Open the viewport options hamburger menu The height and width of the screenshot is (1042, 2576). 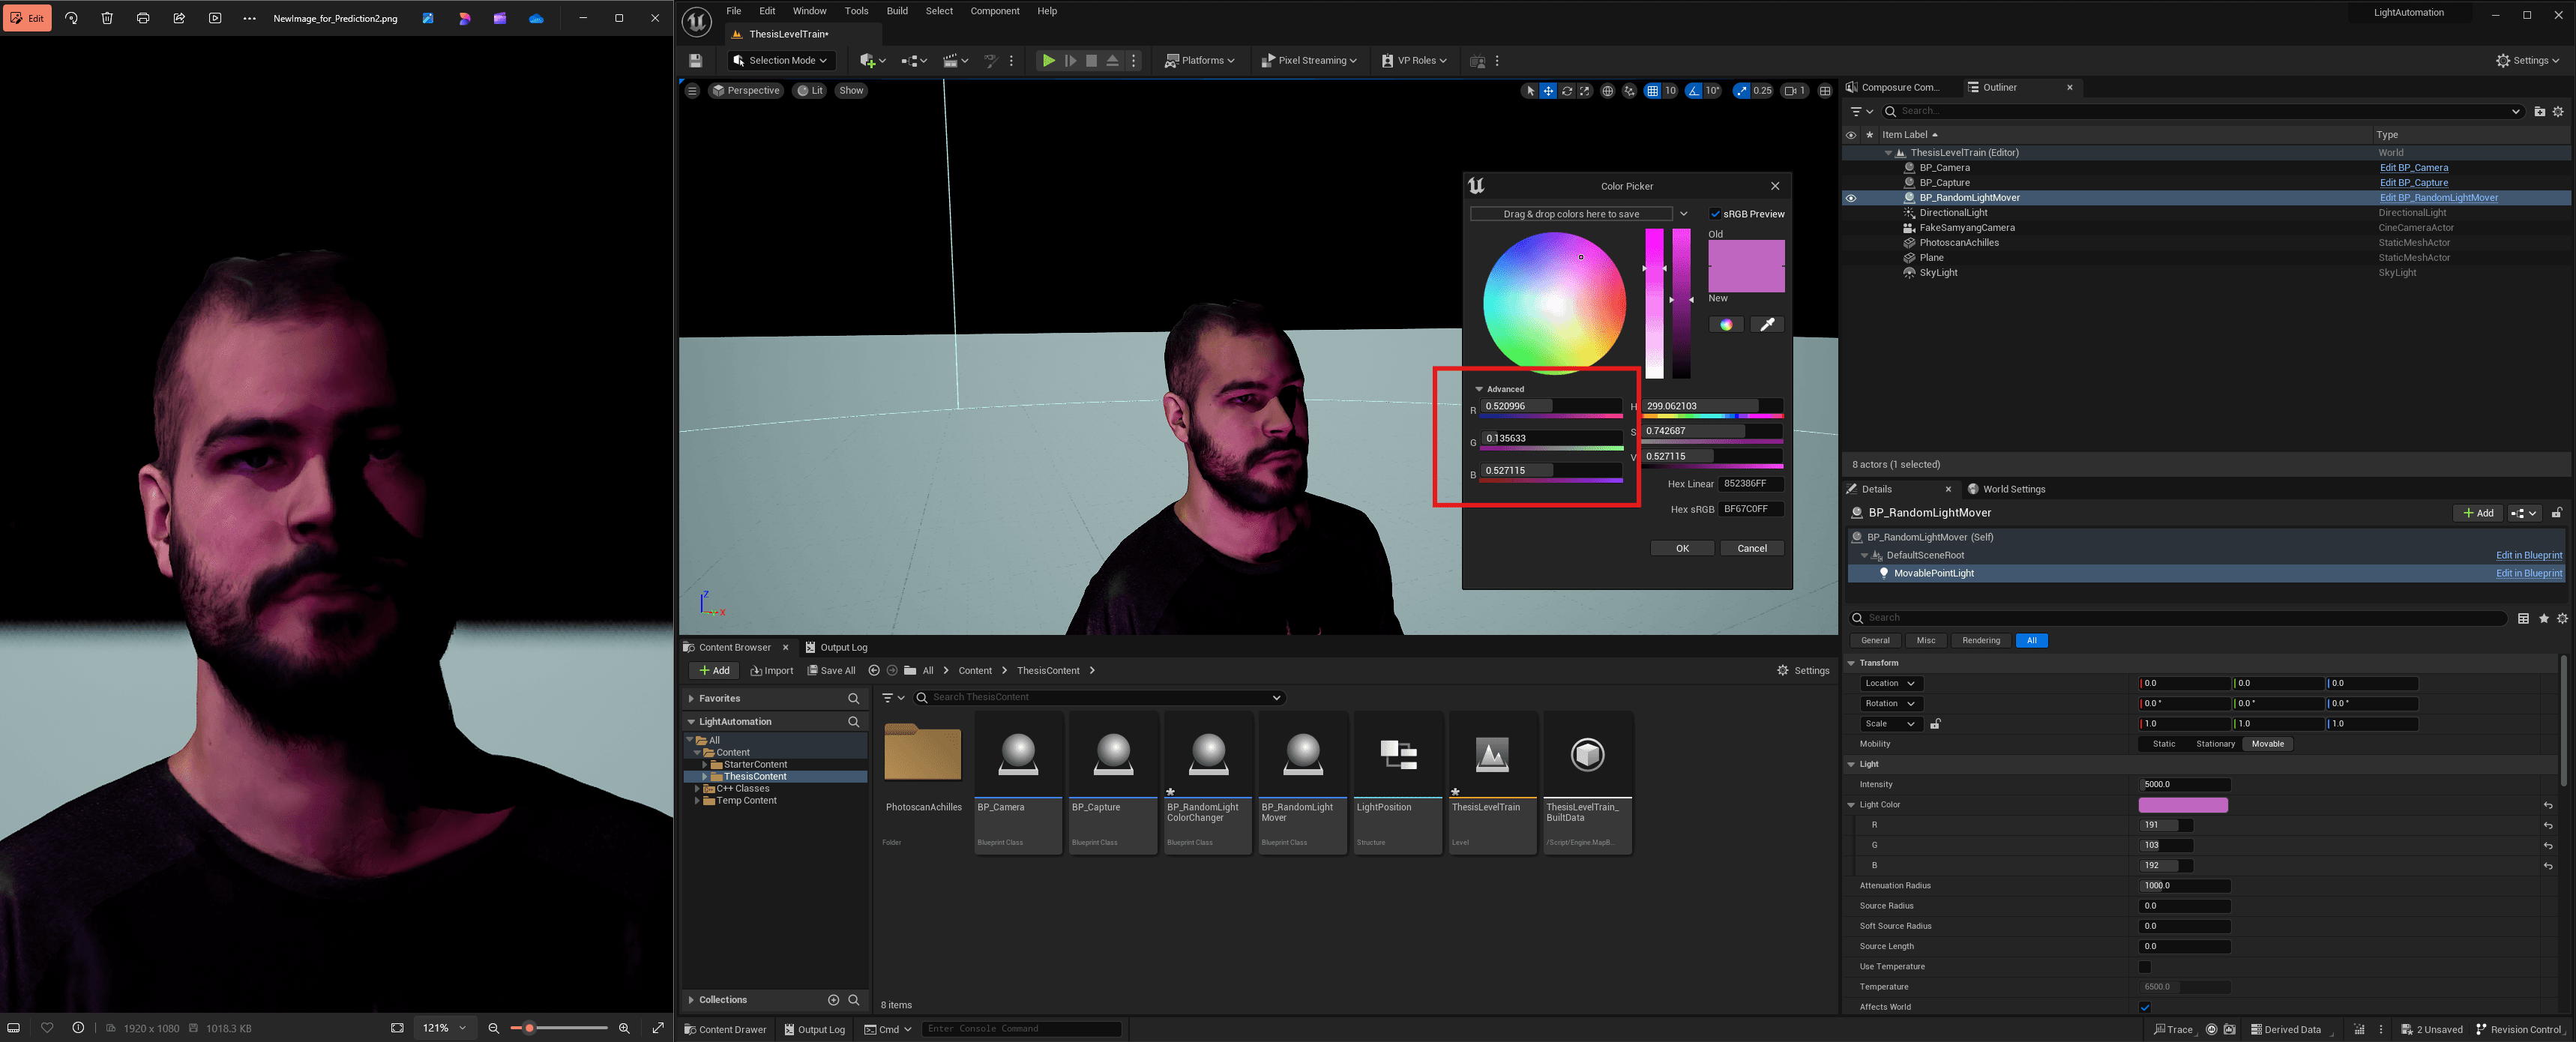click(x=692, y=91)
